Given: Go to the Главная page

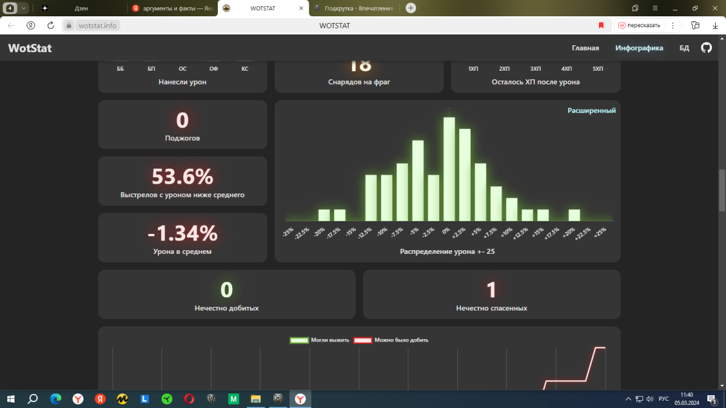Looking at the screenshot, I should click(585, 48).
